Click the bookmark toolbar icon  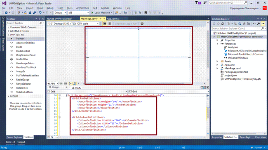[146, 13]
